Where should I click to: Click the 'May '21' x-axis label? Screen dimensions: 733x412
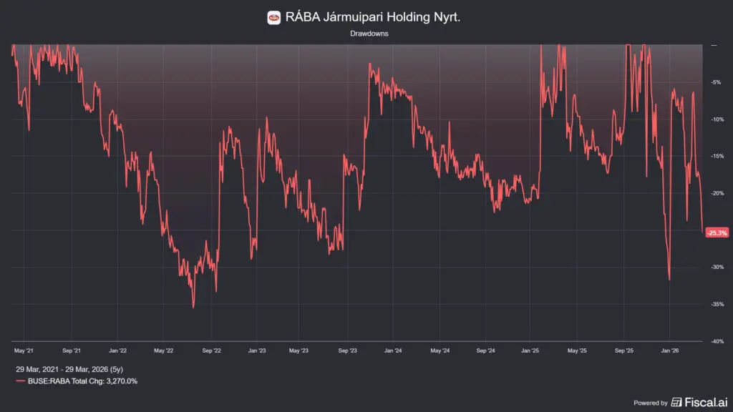(x=24, y=350)
